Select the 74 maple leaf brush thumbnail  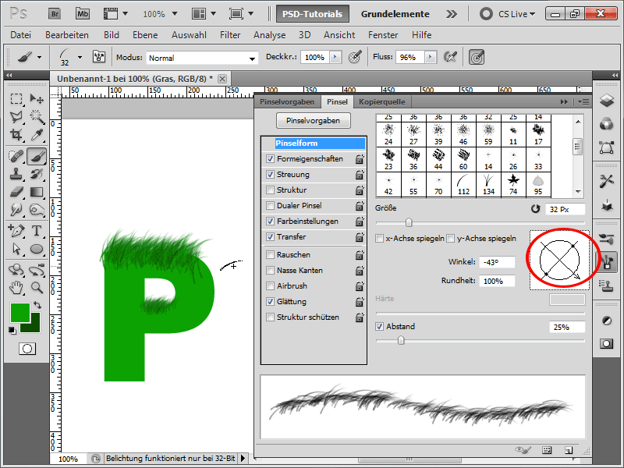[x=513, y=184]
